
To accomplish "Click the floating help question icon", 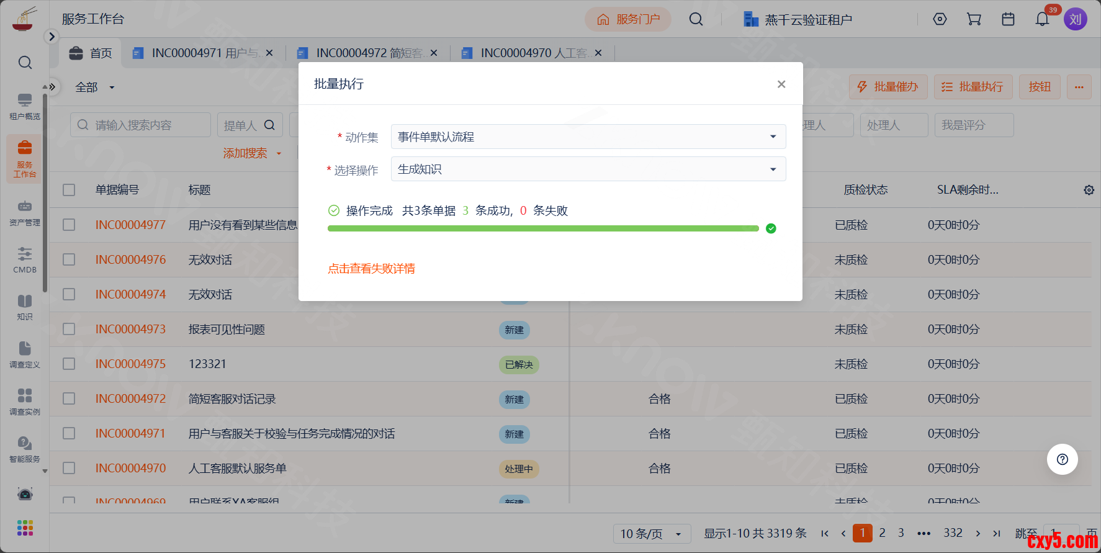I will (1062, 459).
